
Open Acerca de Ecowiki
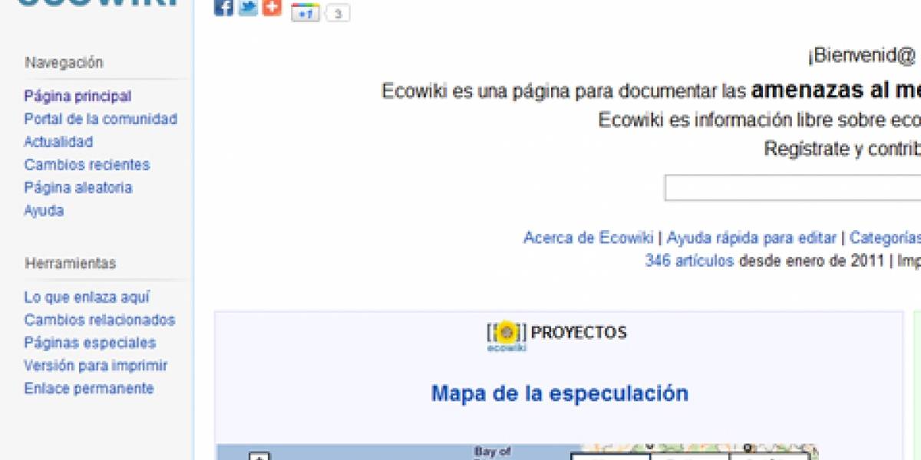pos(588,238)
